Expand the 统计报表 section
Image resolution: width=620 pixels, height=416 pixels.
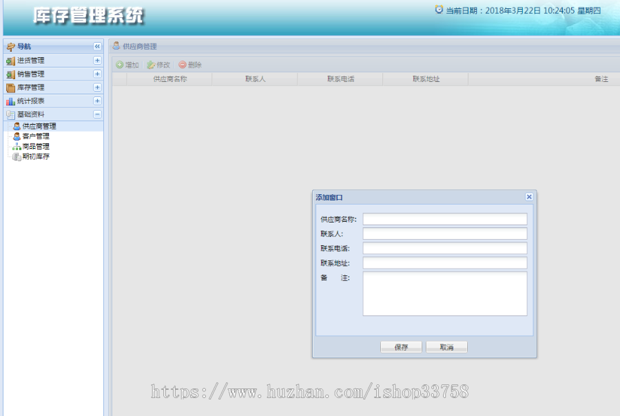point(97,101)
